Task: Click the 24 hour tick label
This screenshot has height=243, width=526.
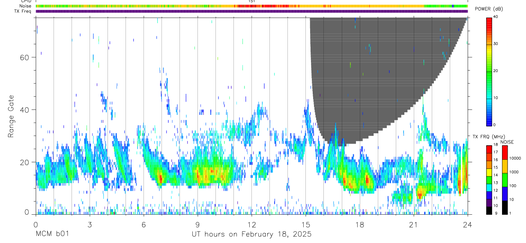Action: click(x=467, y=225)
